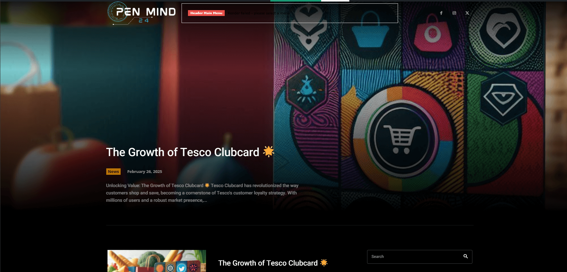The width and height of the screenshot is (567, 272).
Task: Click the pink handbag graphic
Action: [x=433, y=34]
